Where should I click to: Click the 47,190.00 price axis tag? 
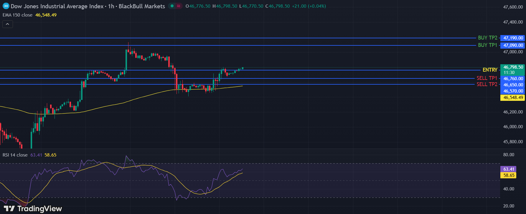coord(513,38)
